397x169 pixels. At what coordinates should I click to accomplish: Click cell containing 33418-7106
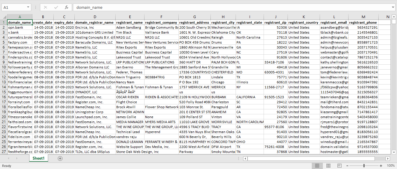pyautogui.click(x=276, y=62)
